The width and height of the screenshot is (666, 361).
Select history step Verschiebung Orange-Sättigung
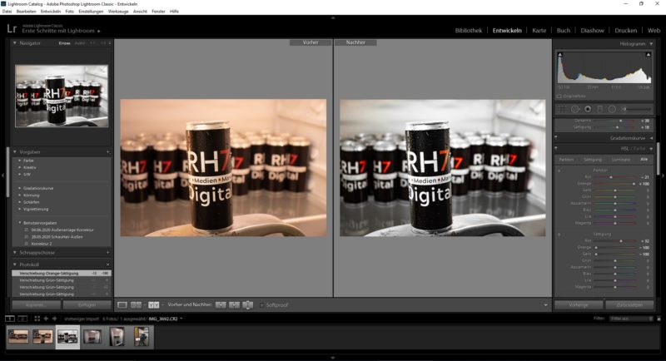62,273
